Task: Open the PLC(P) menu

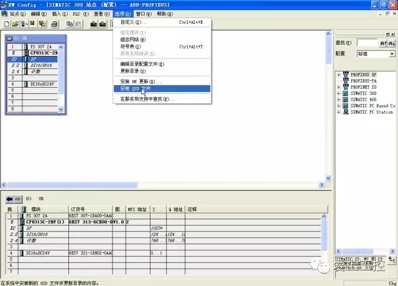Action: point(80,14)
